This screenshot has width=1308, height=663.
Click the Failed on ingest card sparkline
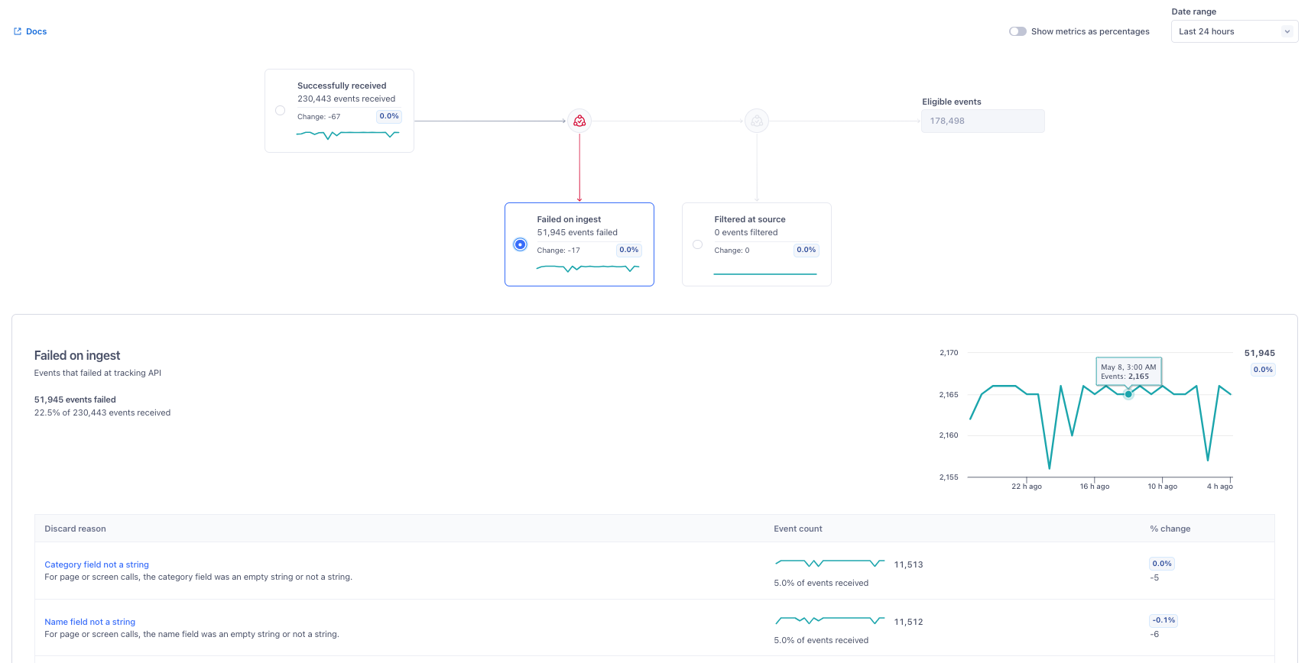tap(587, 267)
